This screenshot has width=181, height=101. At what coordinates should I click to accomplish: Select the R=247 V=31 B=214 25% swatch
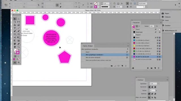click(x=147, y=59)
